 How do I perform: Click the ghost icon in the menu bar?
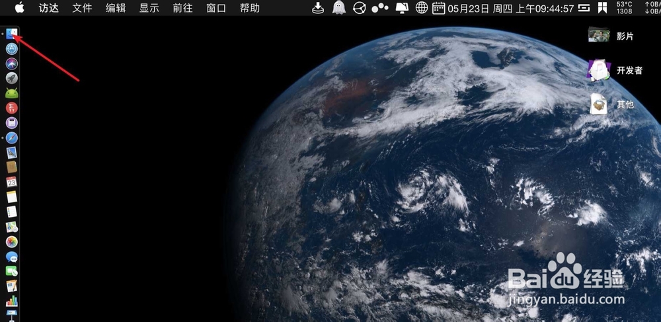[x=338, y=8]
